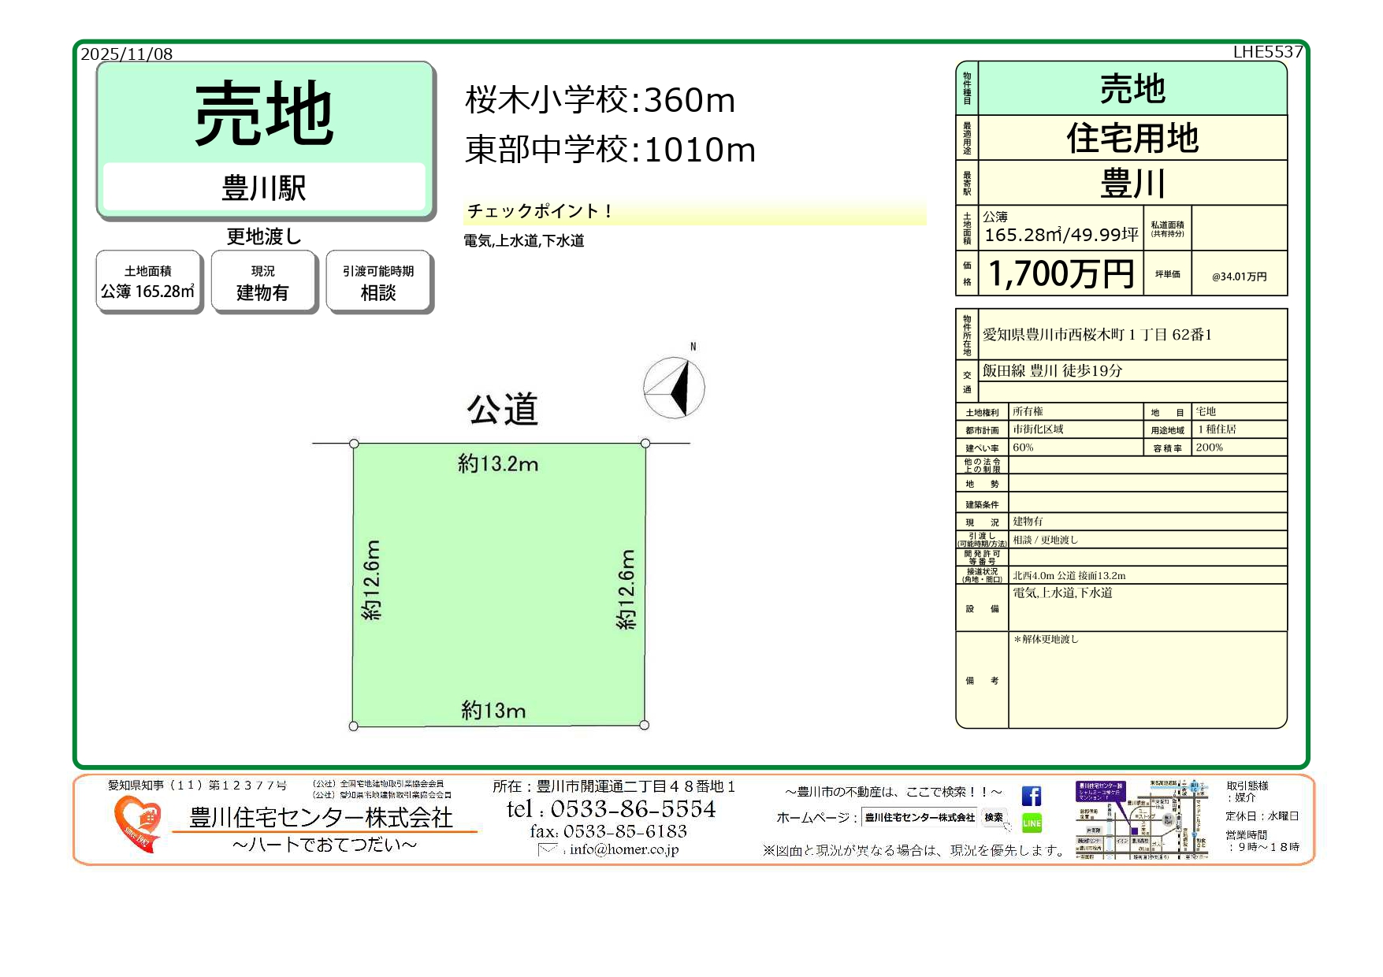The image size is (1383, 977).
Task: Click the Facebook icon in the footer
Action: 1031,796
